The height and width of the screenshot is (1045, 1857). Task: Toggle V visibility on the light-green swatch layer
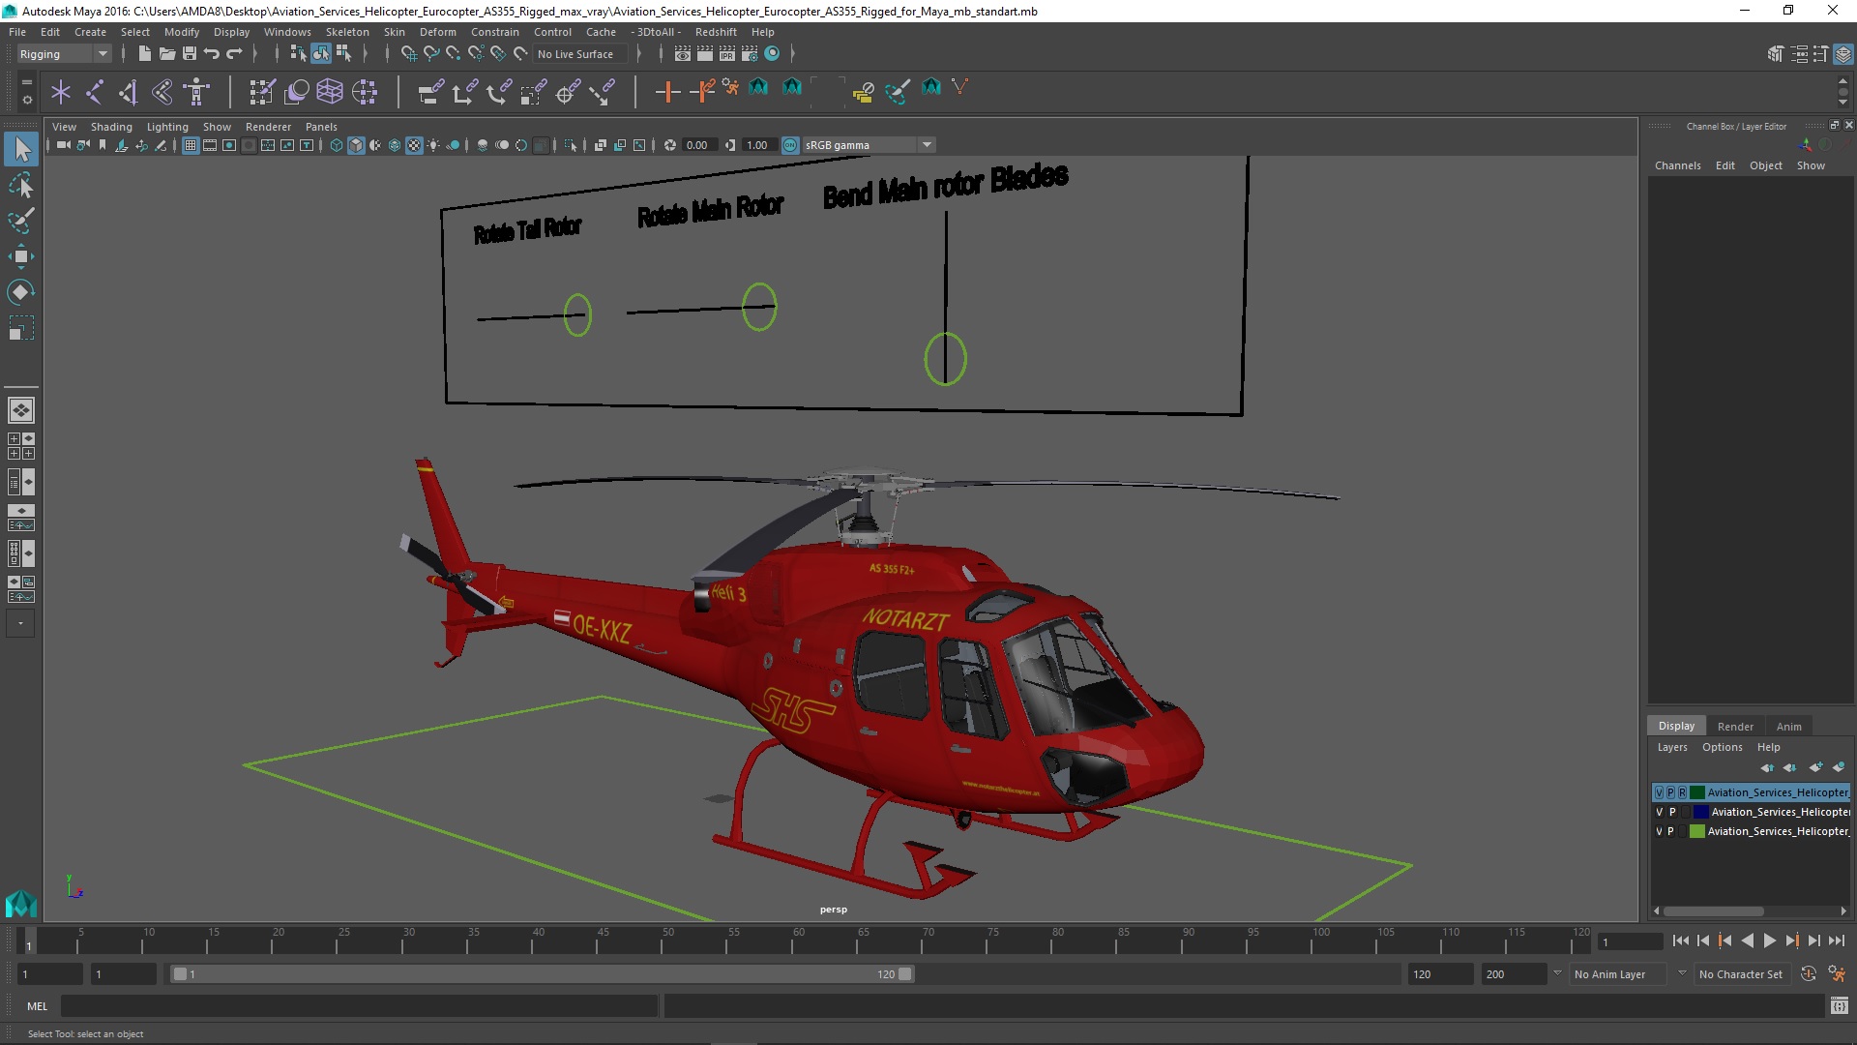(1660, 831)
